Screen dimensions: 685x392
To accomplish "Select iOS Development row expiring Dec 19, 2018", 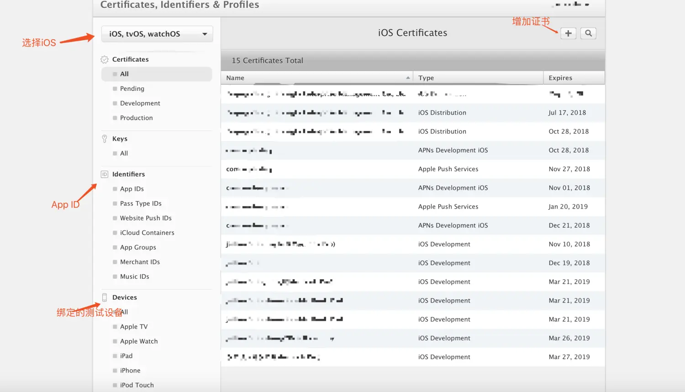I will click(413, 263).
